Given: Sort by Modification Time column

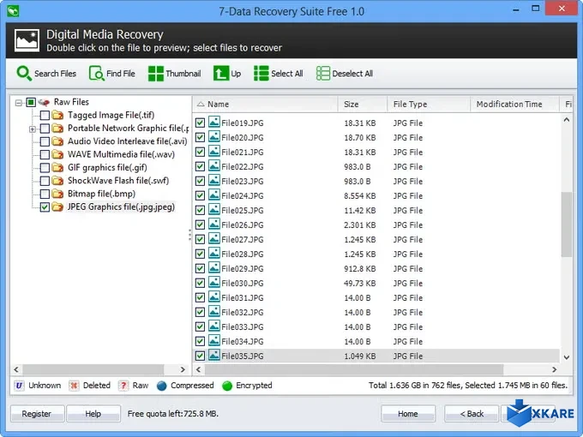Looking at the screenshot, I should click(515, 104).
